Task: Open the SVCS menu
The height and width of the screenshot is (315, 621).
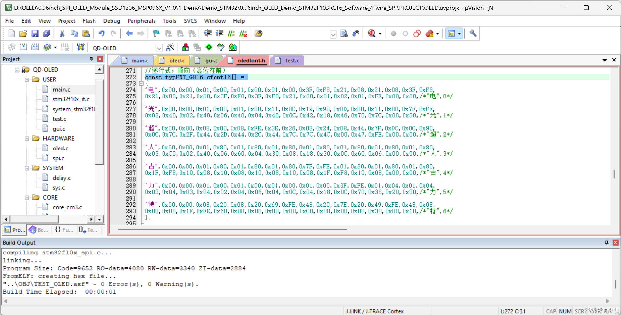Action: 190,21
